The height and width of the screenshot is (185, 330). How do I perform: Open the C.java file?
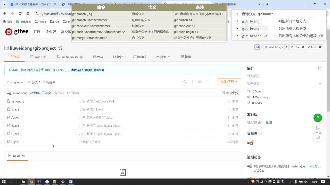(x=15, y=134)
